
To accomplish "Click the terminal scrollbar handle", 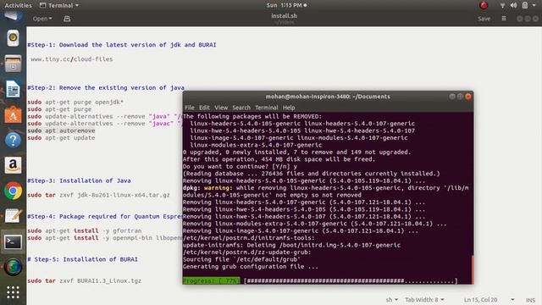I will (x=473, y=269).
